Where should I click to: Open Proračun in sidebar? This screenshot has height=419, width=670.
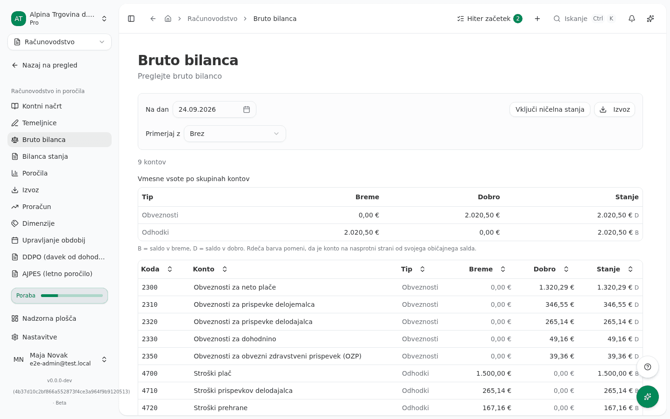point(60,207)
